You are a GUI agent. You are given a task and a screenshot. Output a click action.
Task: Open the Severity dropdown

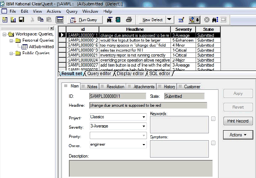[143, 126]
